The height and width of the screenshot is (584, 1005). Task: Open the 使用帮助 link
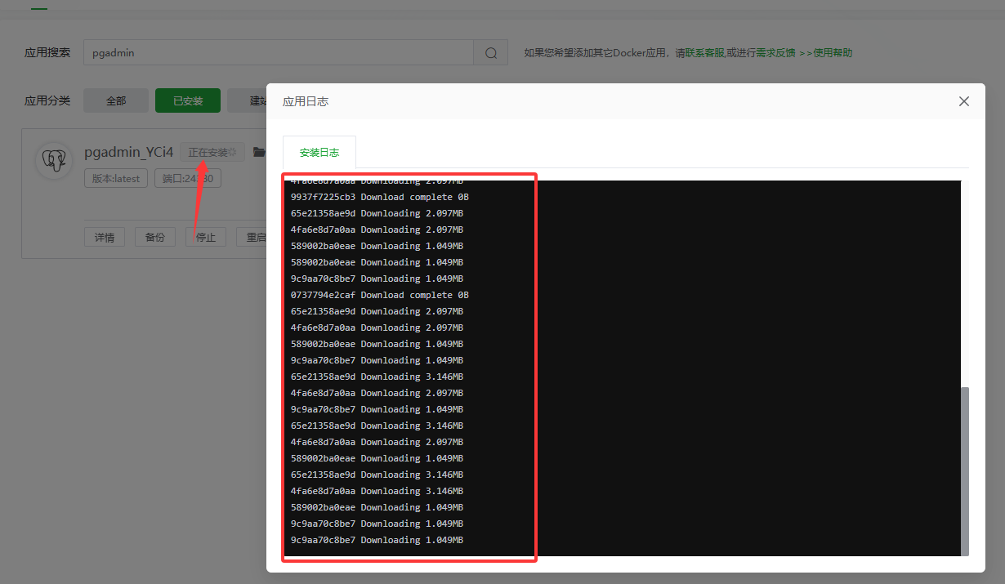coord(833,53)
